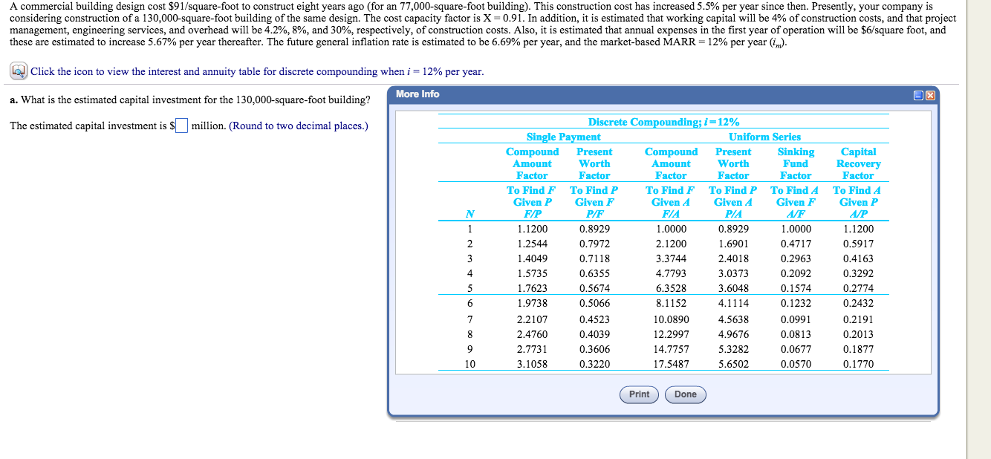Minimize the More Info dialog

919,95
